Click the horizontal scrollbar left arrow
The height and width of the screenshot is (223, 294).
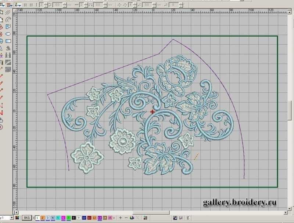(17, 212)
